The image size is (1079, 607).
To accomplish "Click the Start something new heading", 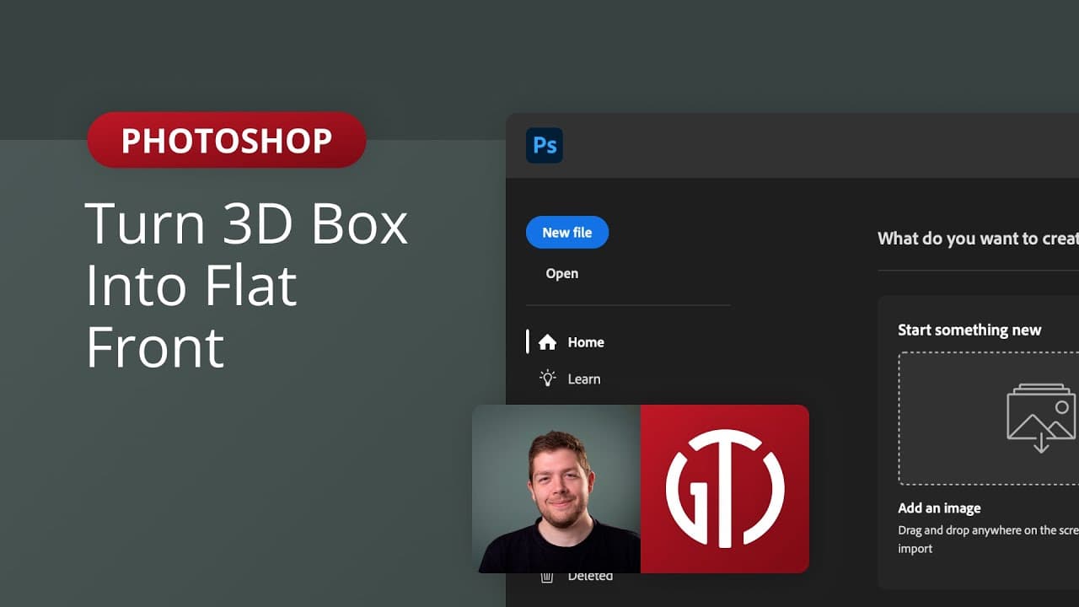I will click(969, 330).
